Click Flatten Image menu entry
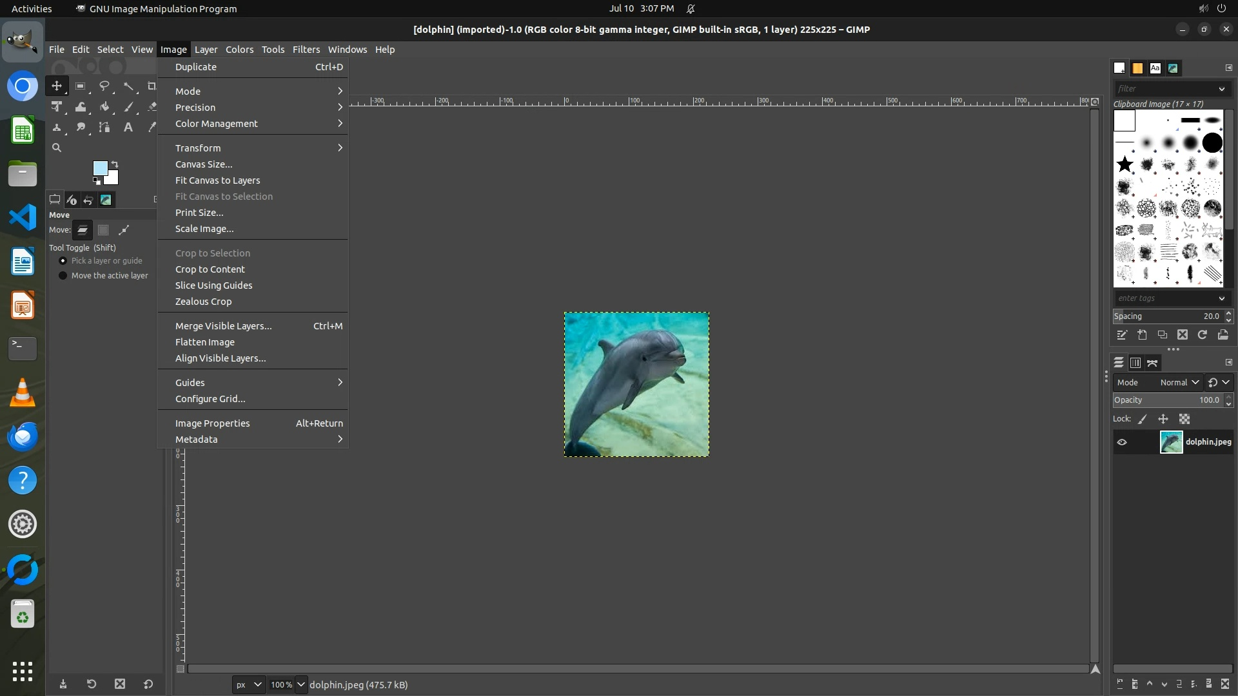 pyautogui.click(x=205, y=342)
